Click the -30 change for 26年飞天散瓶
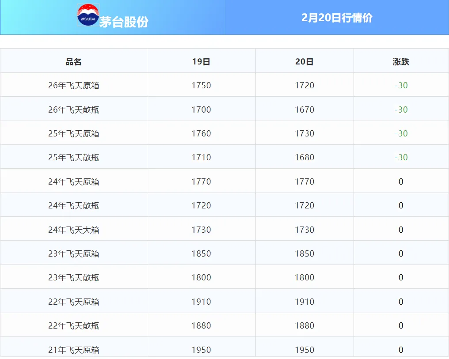The image size is (449, 359). [x=401, y=110]
